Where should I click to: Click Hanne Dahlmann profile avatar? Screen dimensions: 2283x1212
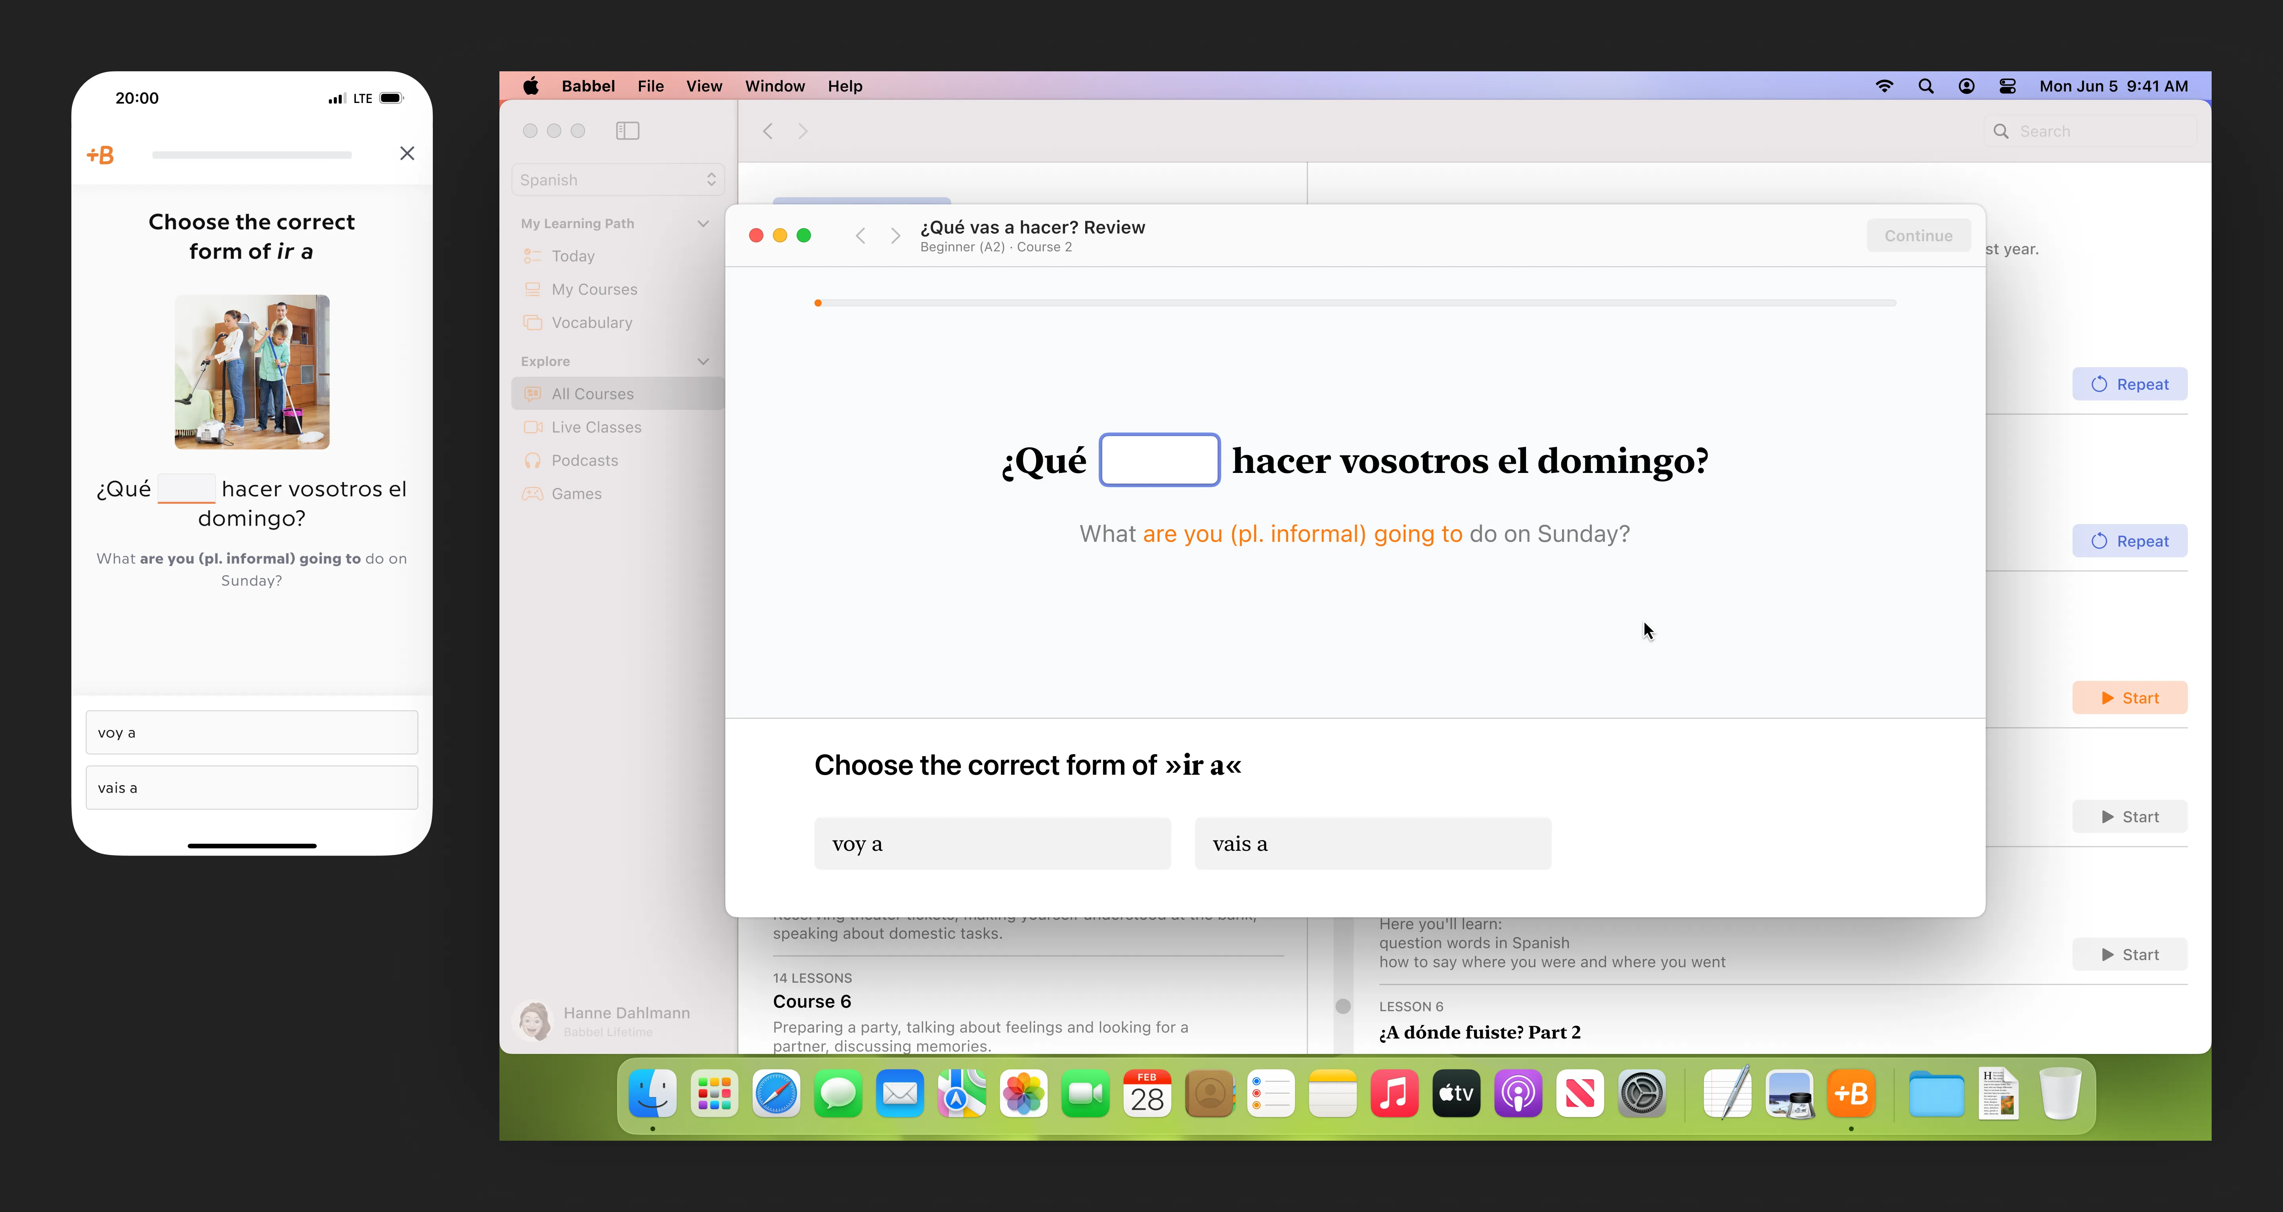[x=534, y=1021]
